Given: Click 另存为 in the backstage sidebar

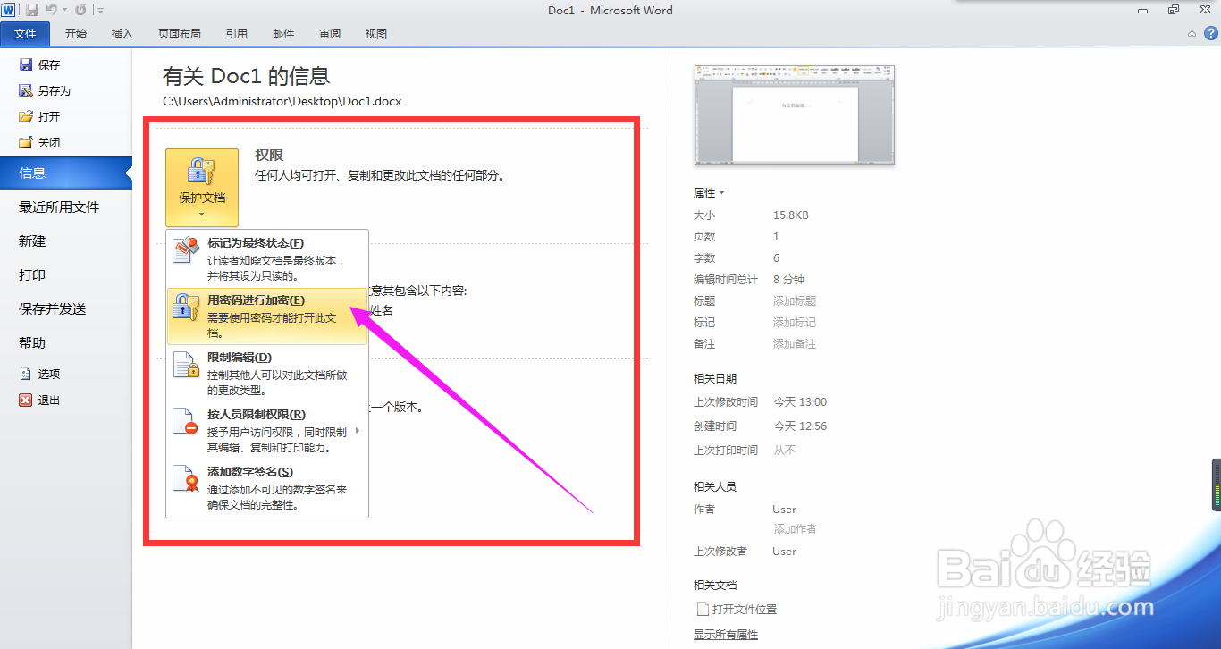Looking at the screenshot, I should (45, 90).
